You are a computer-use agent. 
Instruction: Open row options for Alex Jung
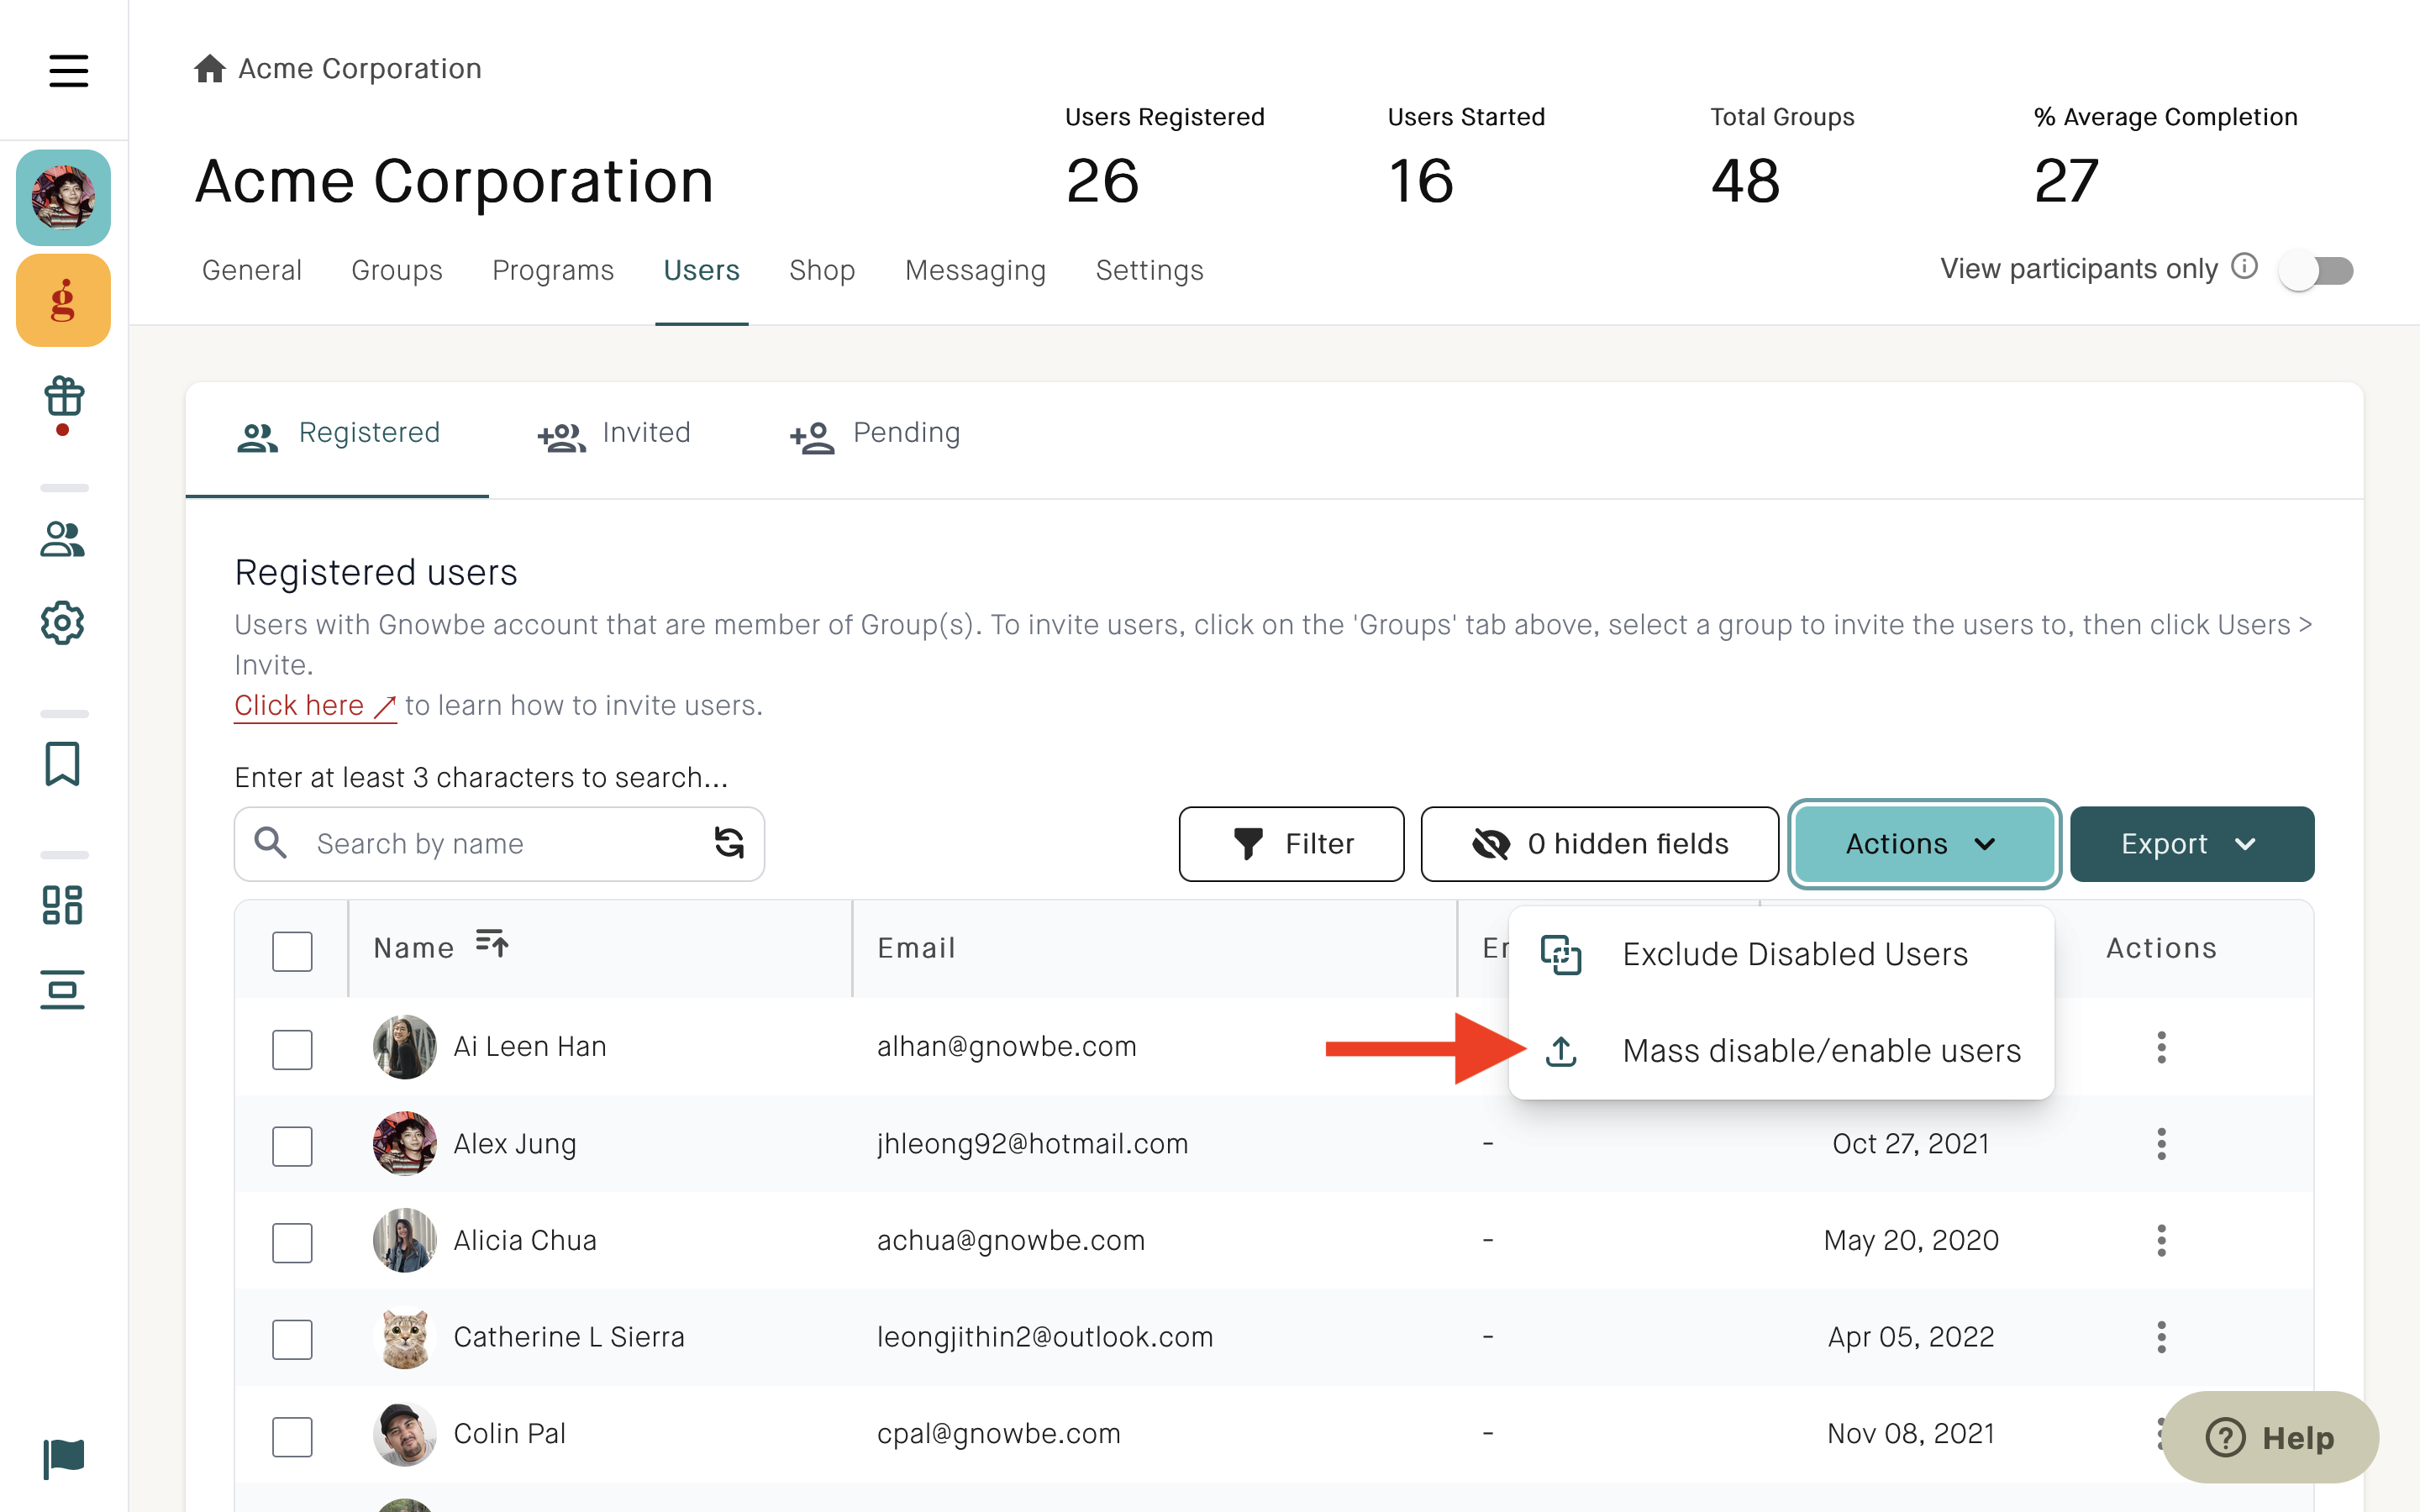pos(2161,1144)
